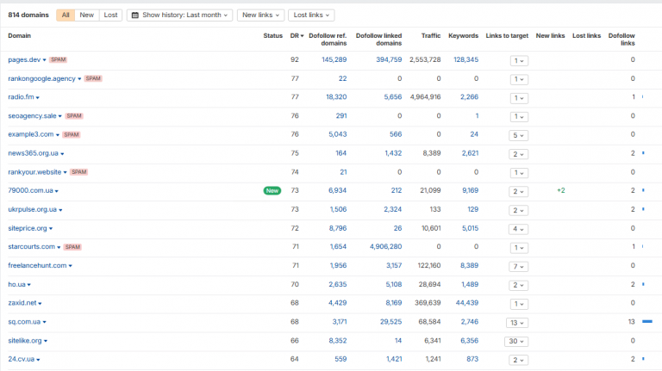Open the pages.dev domain link

tap(24, 60)
